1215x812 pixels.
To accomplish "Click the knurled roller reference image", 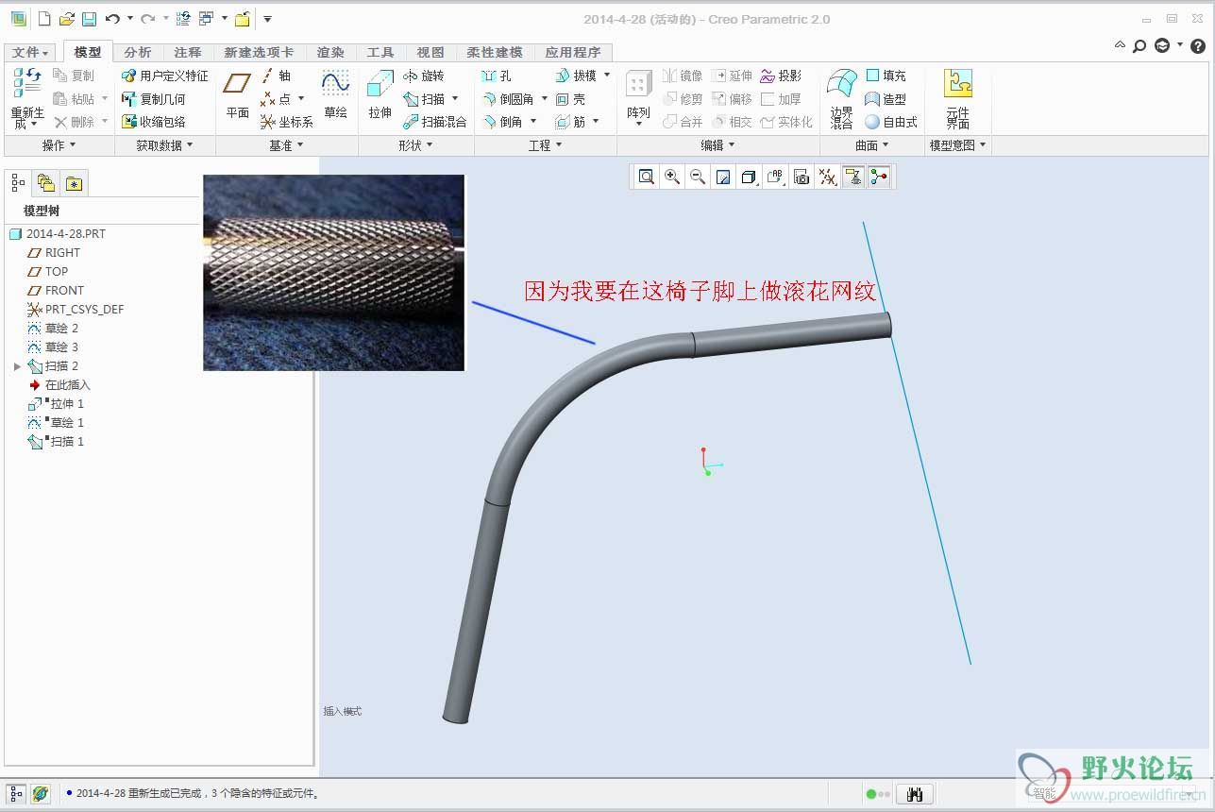I will 334,272.
